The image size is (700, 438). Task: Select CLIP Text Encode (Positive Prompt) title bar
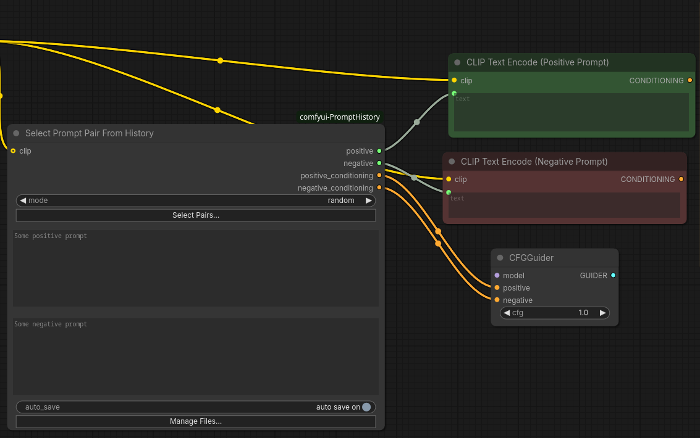pos(571,62)
